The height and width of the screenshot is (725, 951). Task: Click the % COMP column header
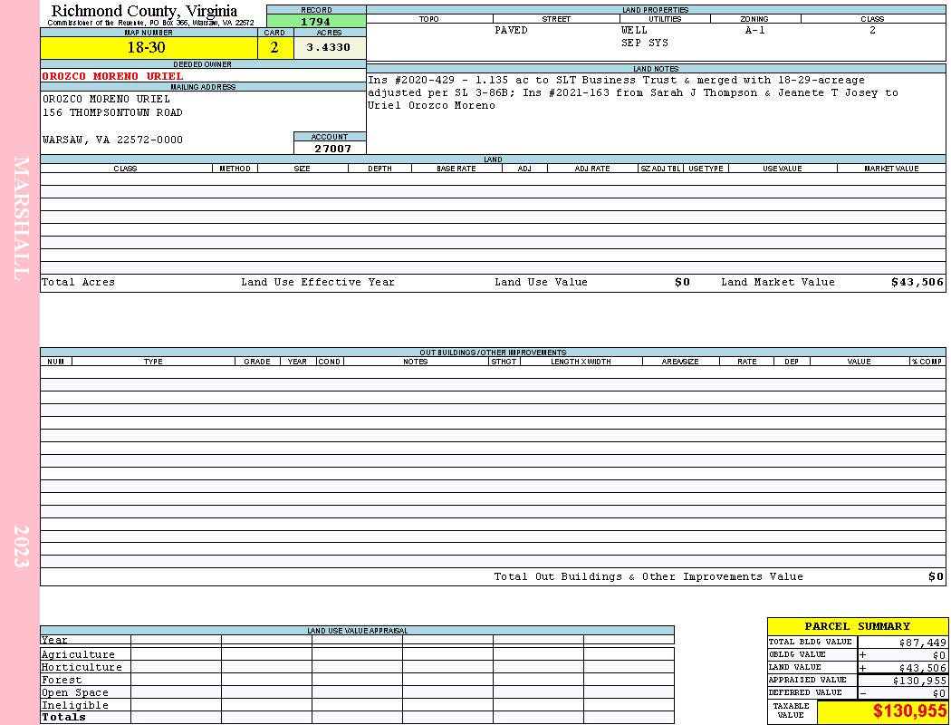point(927,362)
